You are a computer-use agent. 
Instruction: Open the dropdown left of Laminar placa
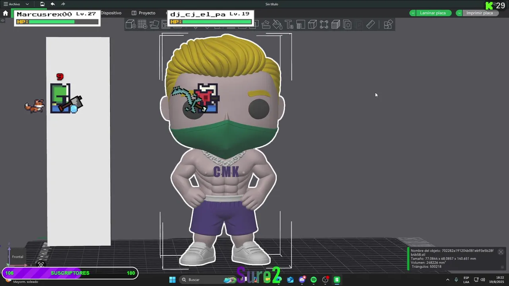(x=413, y=13)
